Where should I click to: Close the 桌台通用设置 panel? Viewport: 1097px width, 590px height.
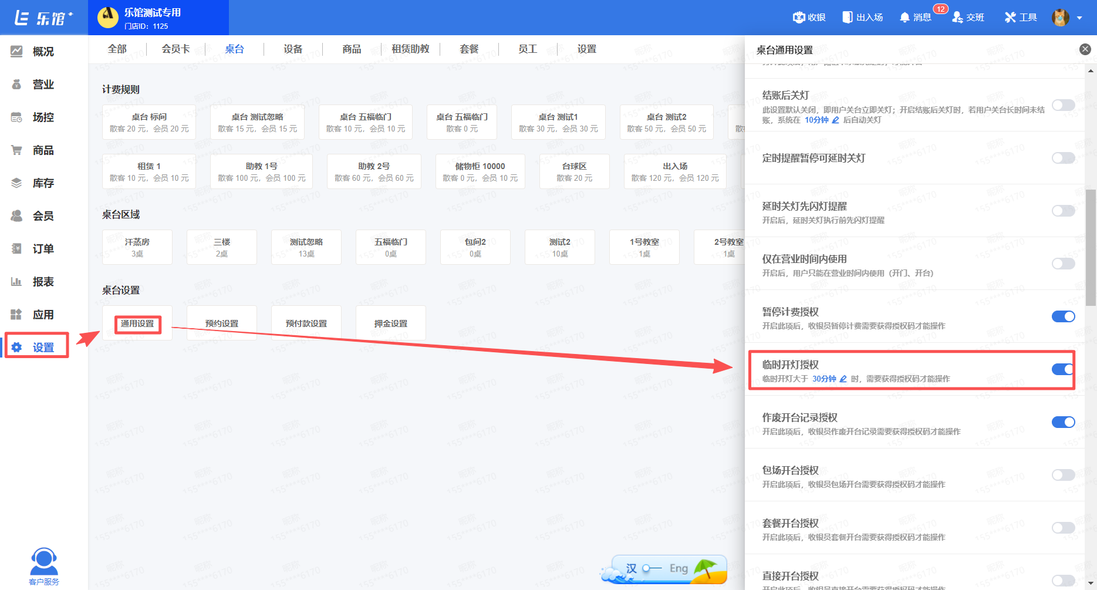[1085, 49]
